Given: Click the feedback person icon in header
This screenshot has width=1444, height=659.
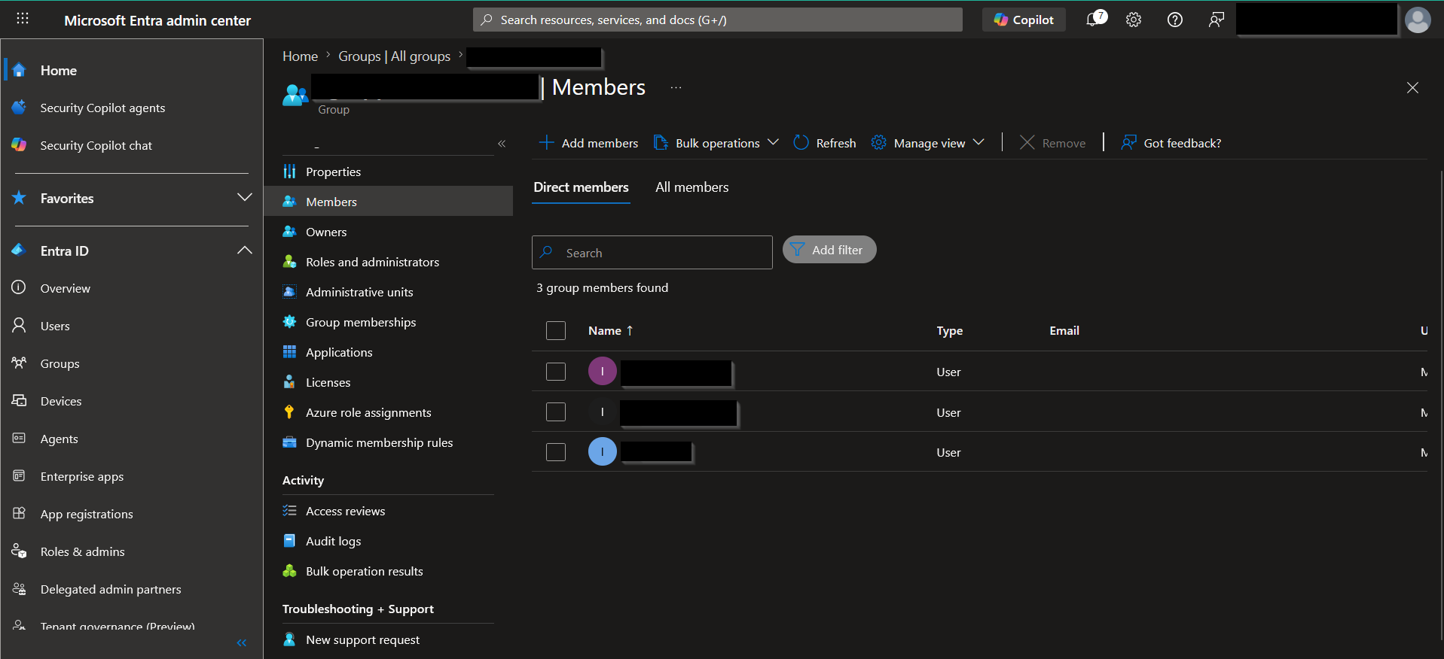Looking at the screenshot, I should (1216, 20).
